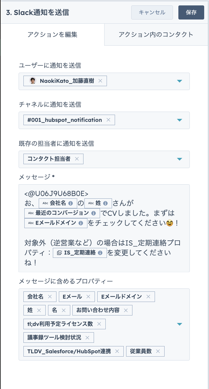
Task: Expand the メッセージに含めるプロパティー dropdown
Action: 179,324
